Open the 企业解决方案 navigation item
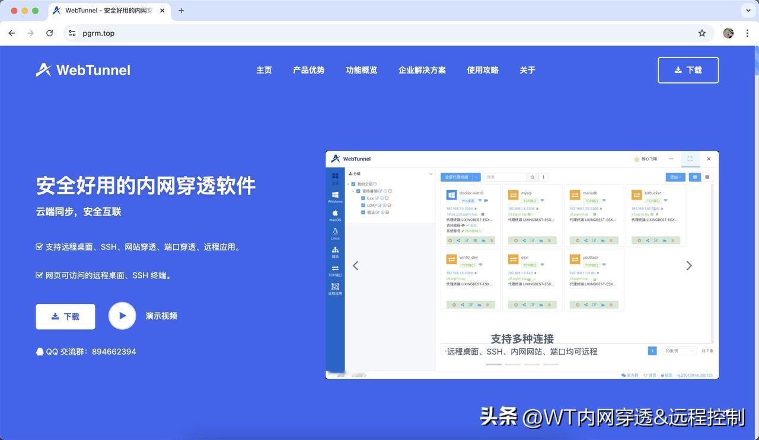 pos(422,70)
